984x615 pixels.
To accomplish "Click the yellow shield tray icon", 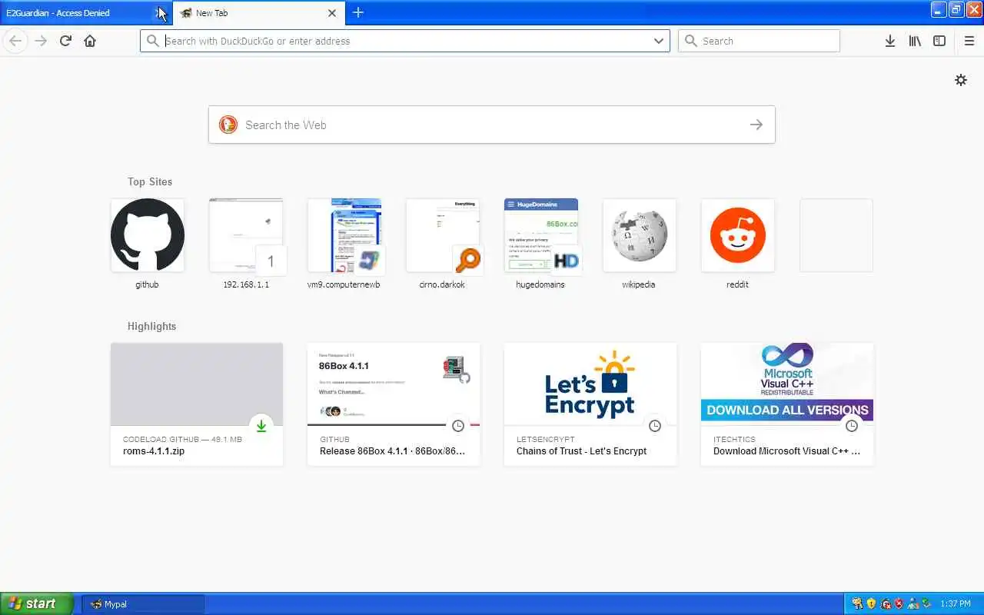I will 871,603.
